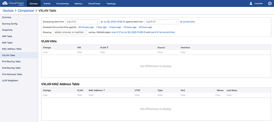Image resolution: width=274 pixels, height=122 pixels.
Task: Sort by VLAN column arrow in VLAN VNIs
Action: [x=107, y=47]
